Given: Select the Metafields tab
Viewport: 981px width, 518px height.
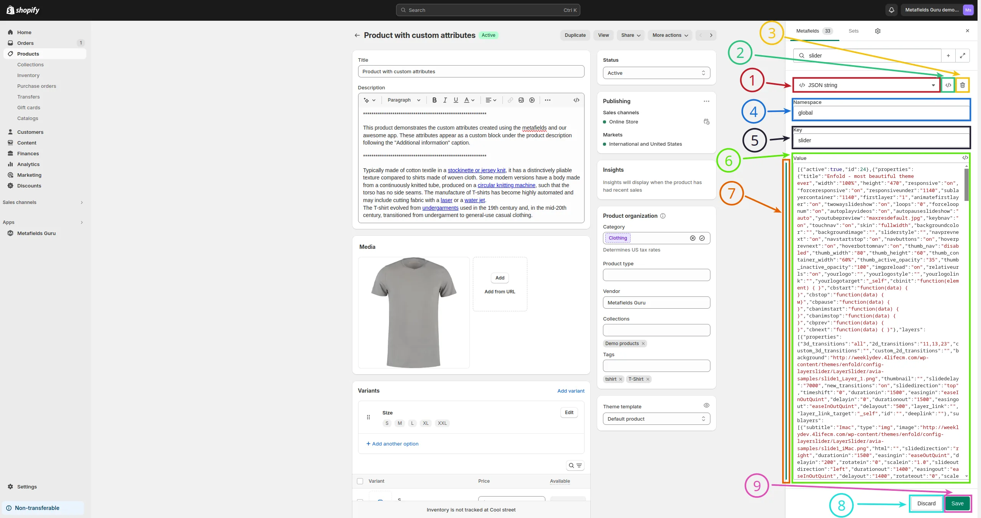Looking at the screenshot, I should (814, 31).
